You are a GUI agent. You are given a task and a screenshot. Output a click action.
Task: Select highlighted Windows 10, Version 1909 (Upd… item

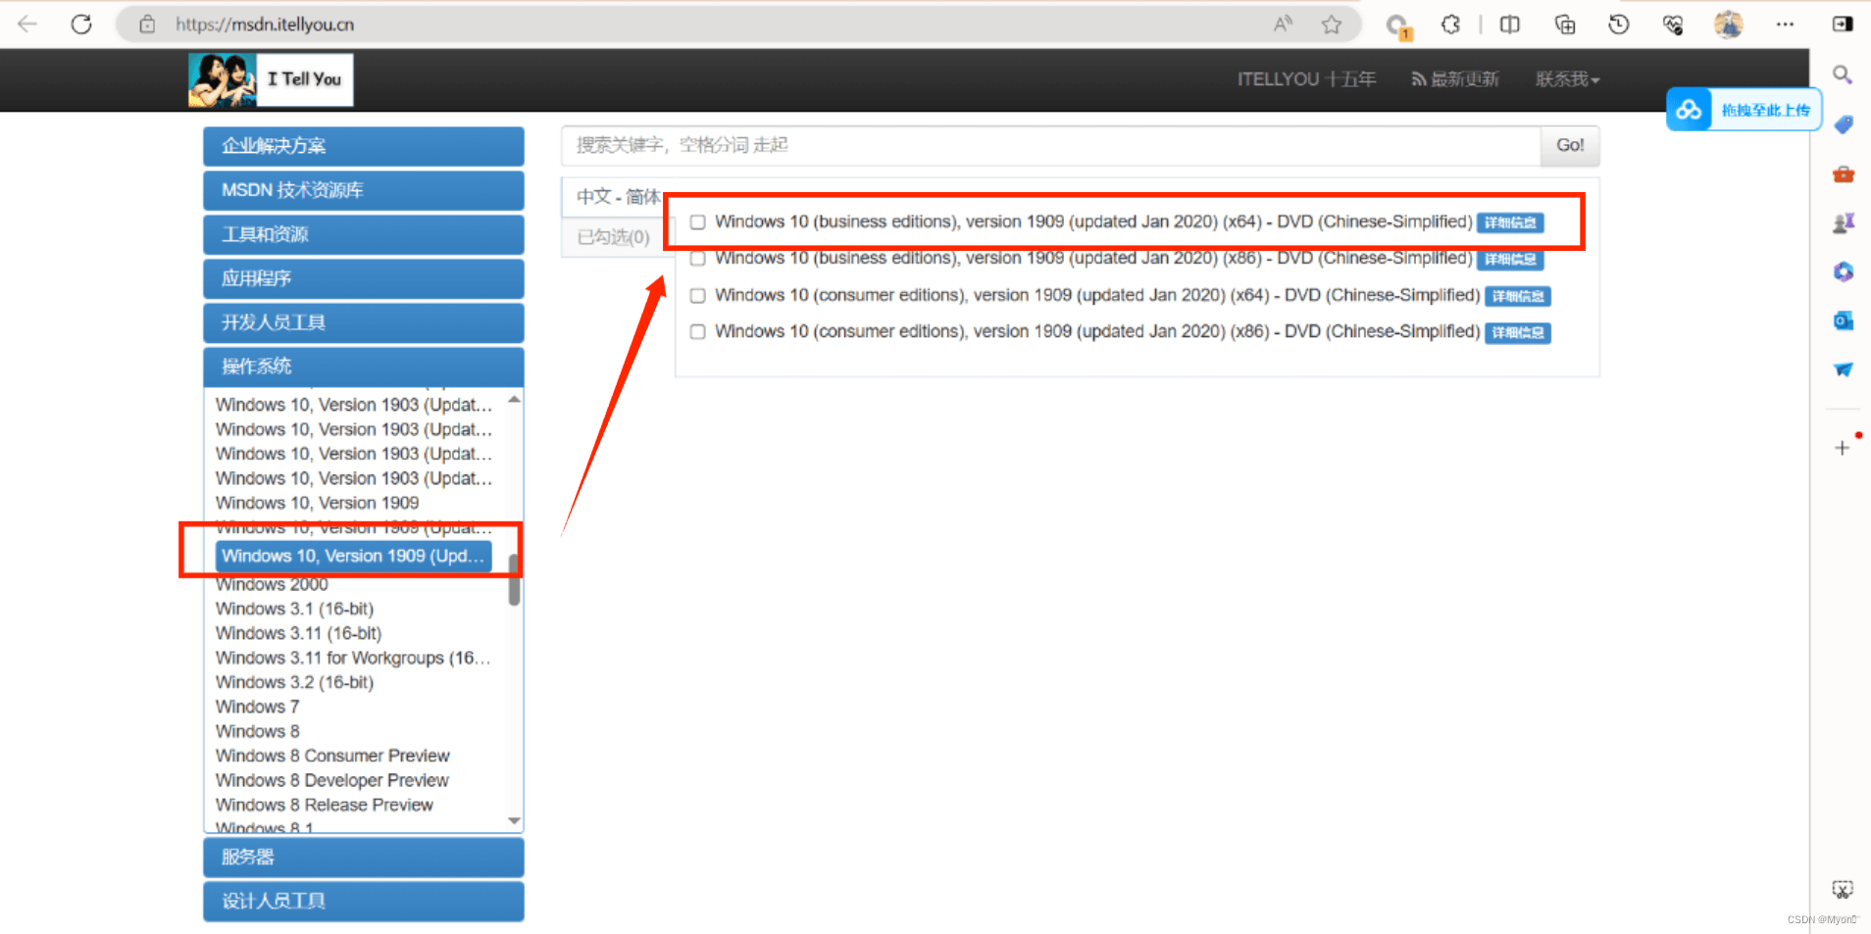point(353,556)
